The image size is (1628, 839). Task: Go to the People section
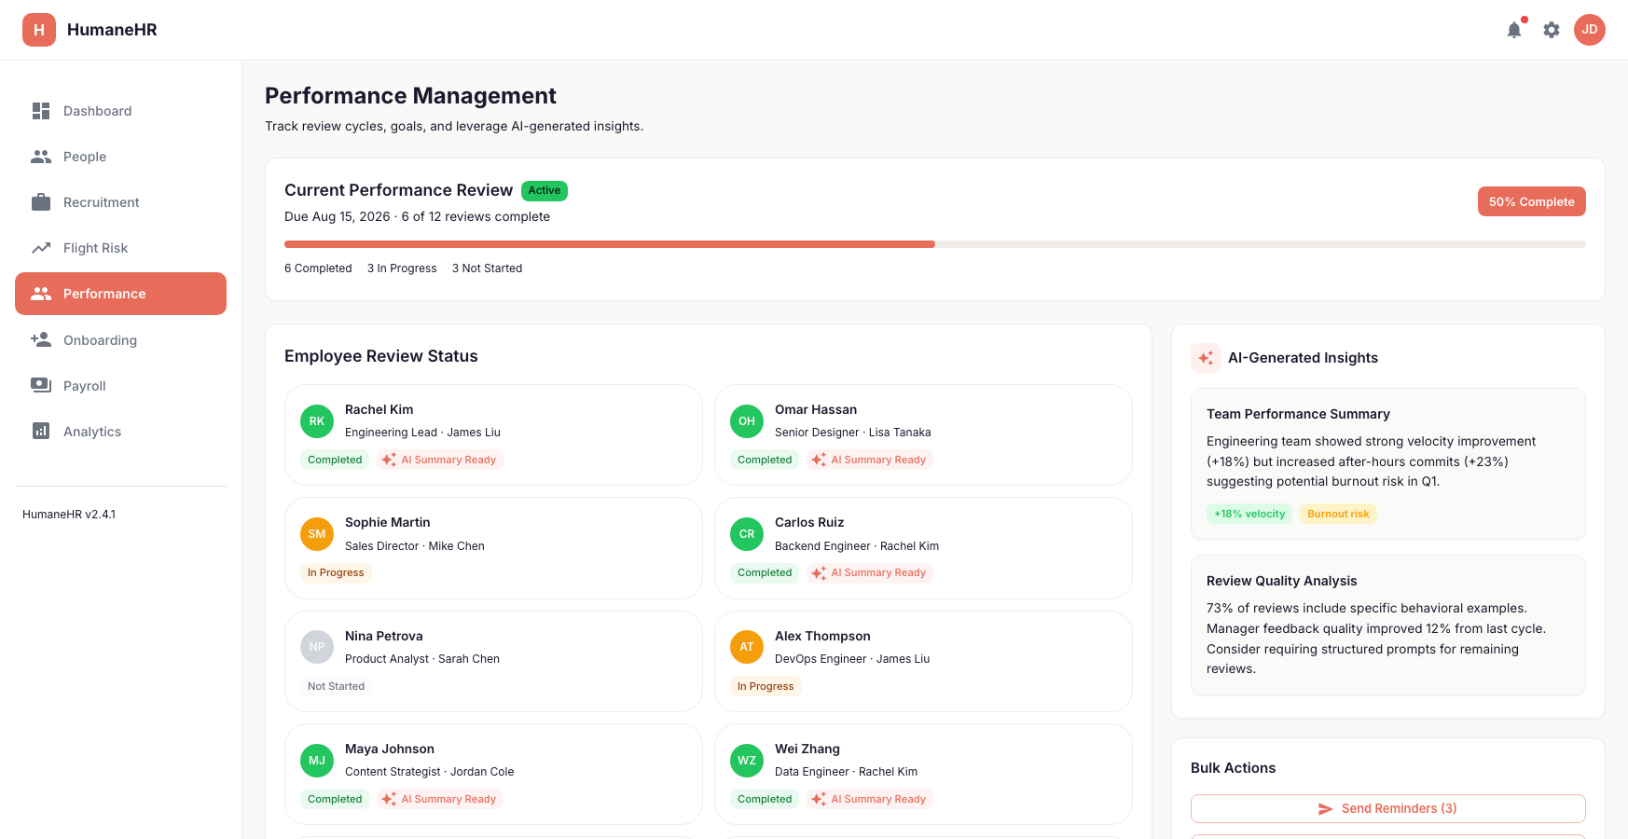coord(120,157)
